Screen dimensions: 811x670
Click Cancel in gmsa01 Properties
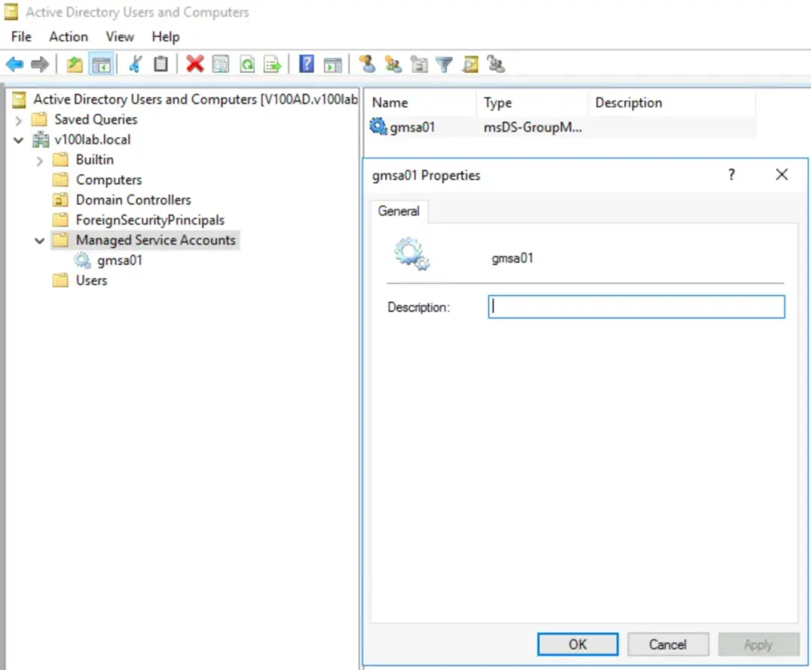(668, 644)
